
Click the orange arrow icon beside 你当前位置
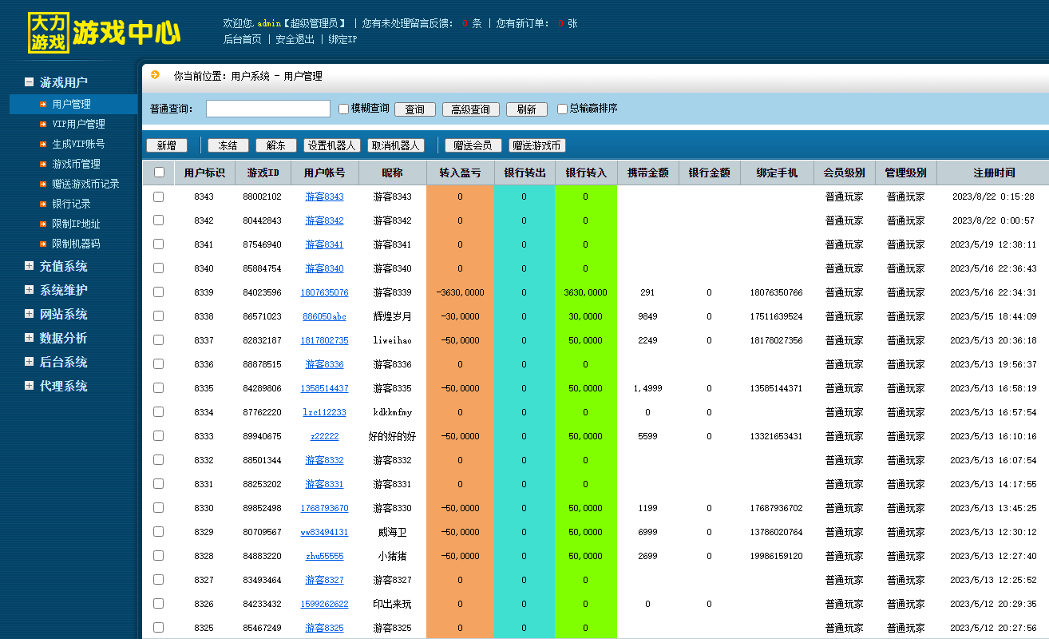(x=155, y=75)
